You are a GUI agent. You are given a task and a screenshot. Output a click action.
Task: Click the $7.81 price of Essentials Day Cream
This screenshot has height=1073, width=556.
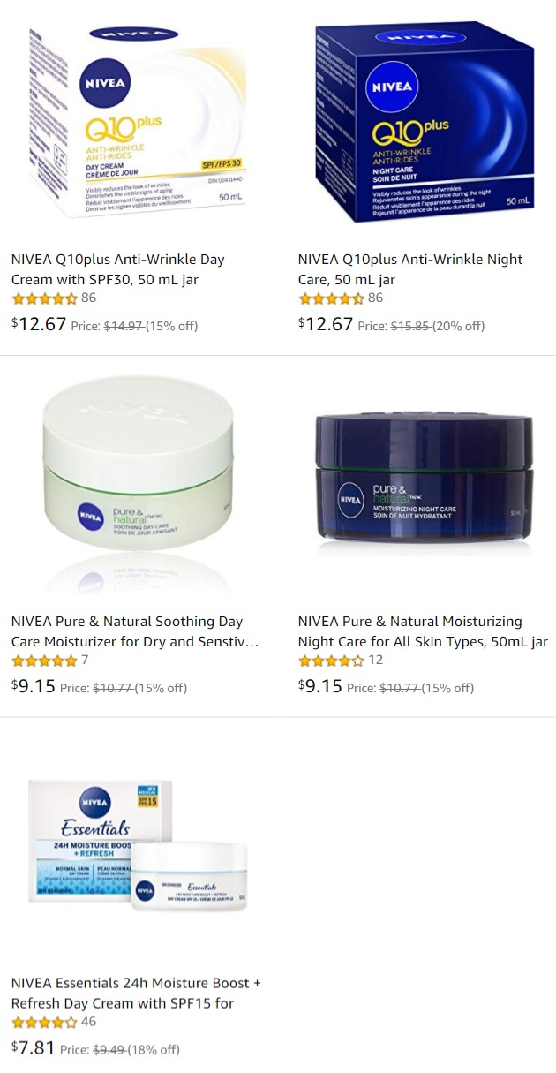(34, 1047)
